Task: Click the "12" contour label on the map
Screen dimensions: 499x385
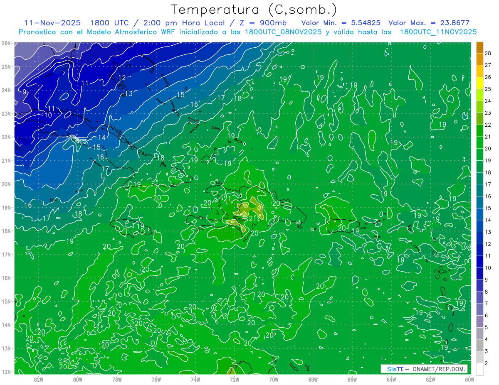Action: click(x=122, y=78)
